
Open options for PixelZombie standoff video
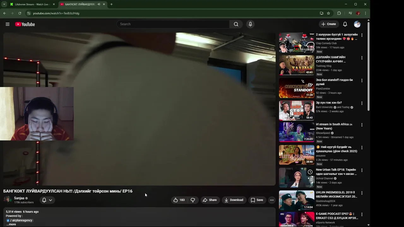(362, 81)
